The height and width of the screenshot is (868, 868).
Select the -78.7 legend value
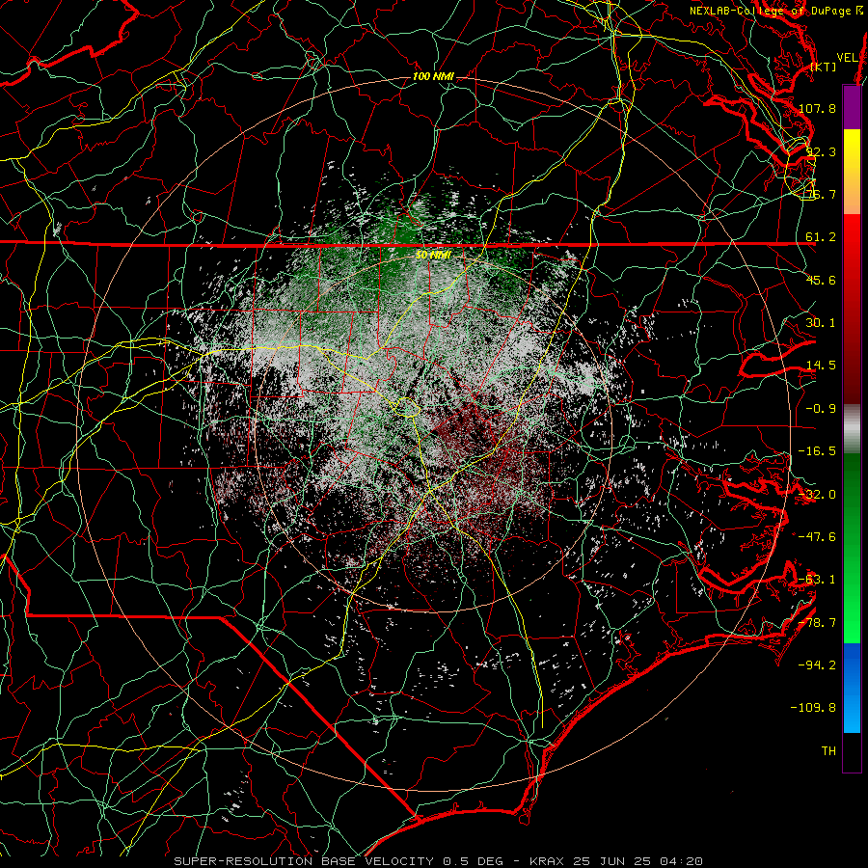click(817, 623)
